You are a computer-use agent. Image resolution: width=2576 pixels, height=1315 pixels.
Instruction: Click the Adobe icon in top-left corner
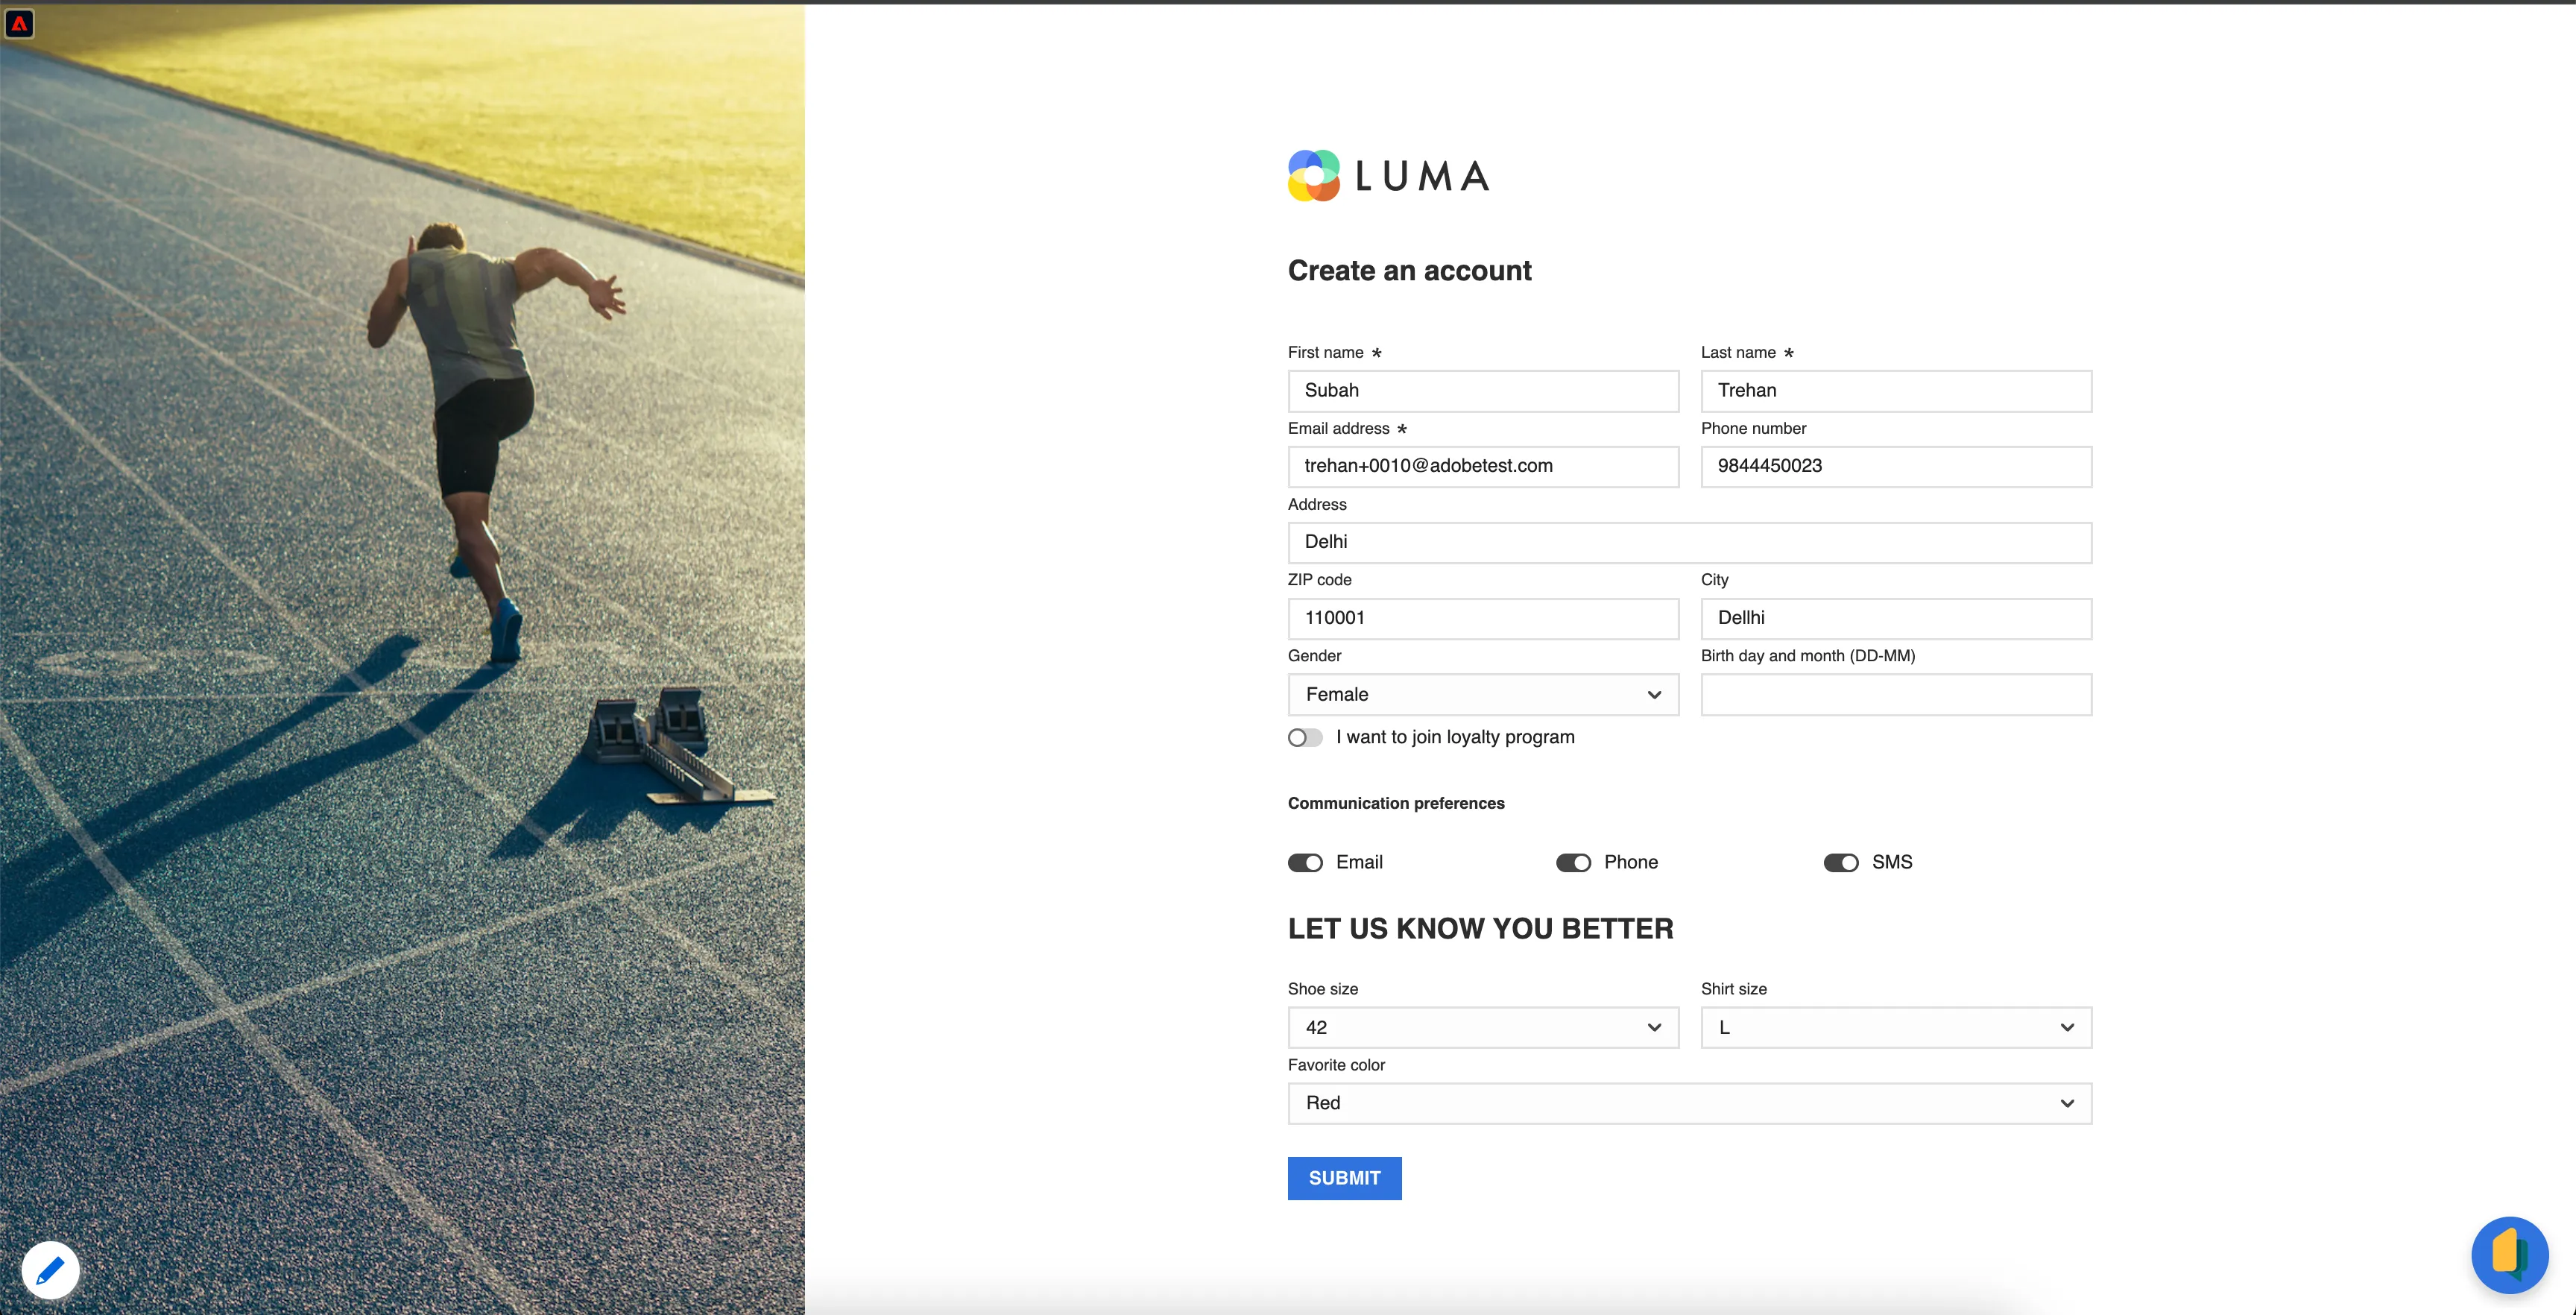(x=19, y=23)
